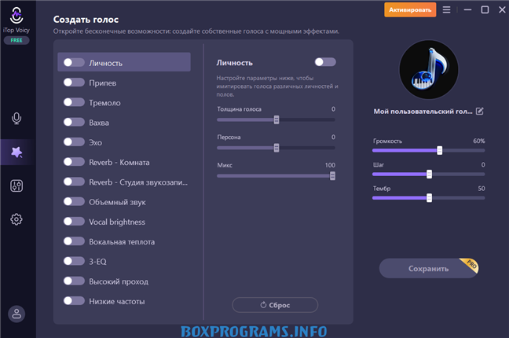Select the Объемный звук effect item
The image size is (509, 338).
[117, 202]
